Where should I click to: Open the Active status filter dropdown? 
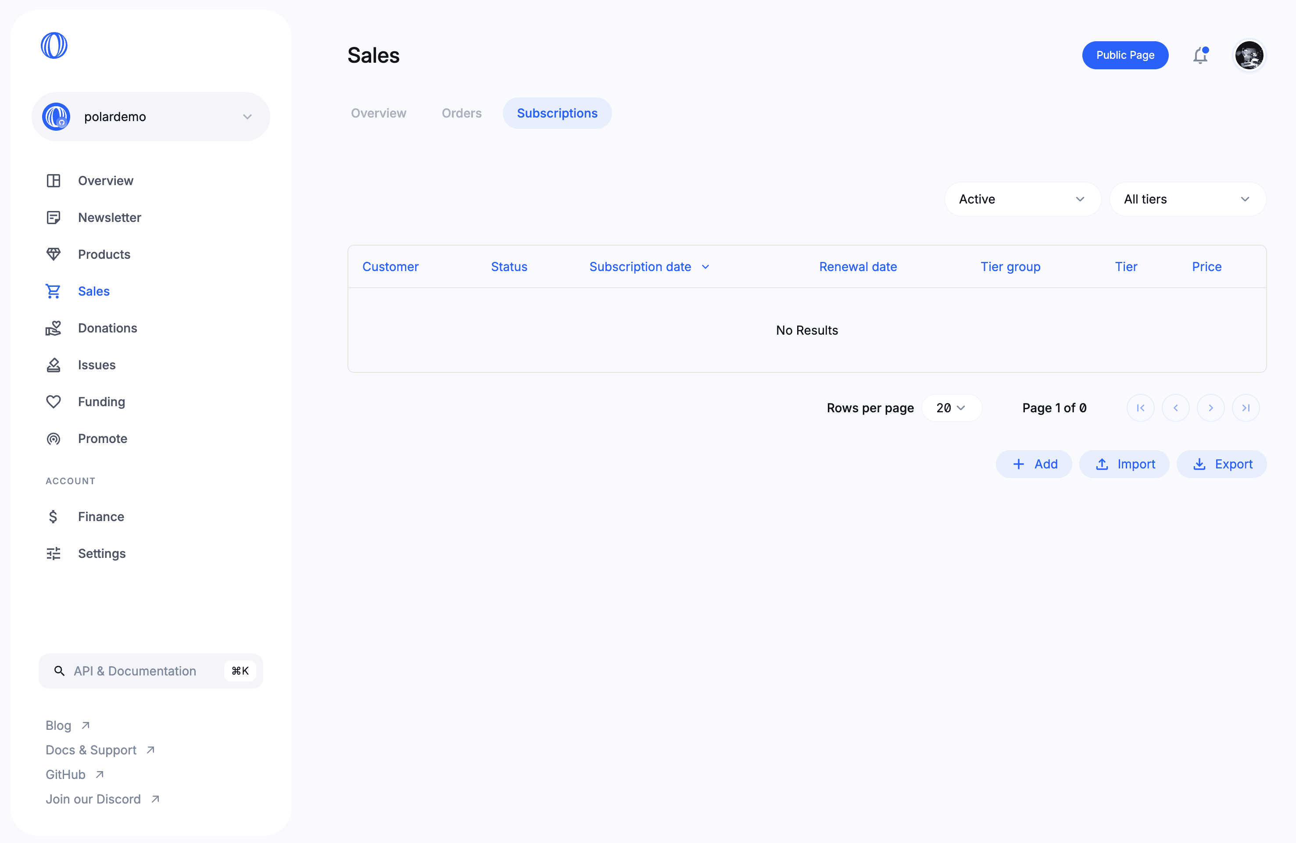[x=1022, y=199]
